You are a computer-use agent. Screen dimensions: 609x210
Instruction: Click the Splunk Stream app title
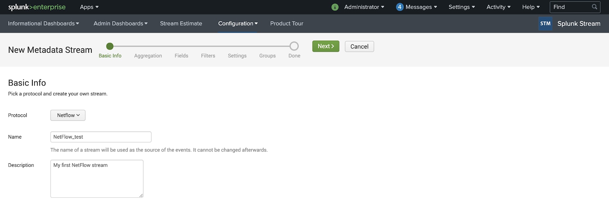(x=579, y=24)
